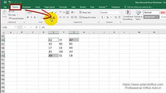Click the Increase Decimal icon
The image size is (166, 93).
point(116,17)
